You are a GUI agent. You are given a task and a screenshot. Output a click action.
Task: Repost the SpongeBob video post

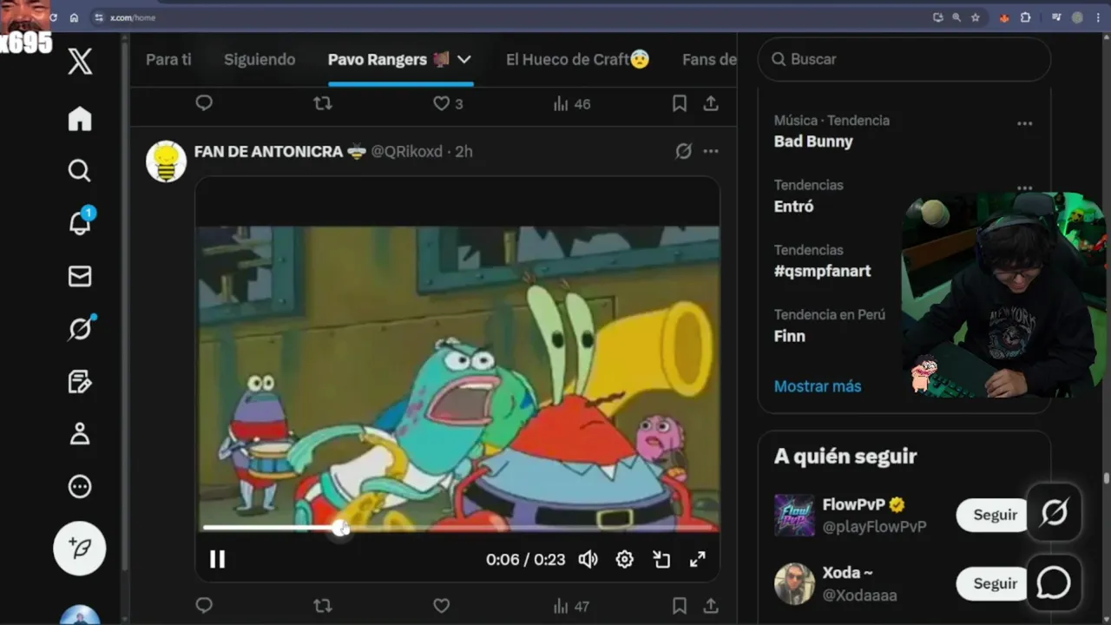tap(322, 606)
